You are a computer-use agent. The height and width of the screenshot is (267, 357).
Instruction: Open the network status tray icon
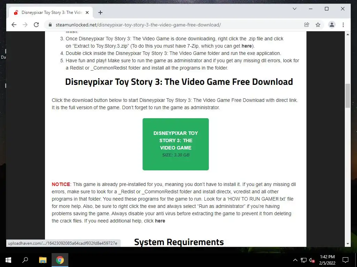click(304, 260)
